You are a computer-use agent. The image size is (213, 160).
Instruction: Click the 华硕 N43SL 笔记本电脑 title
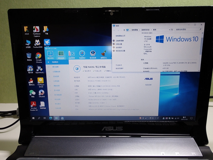point(94,67)
